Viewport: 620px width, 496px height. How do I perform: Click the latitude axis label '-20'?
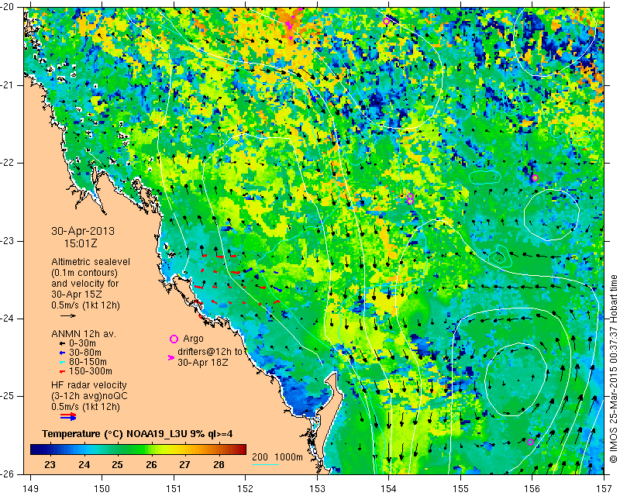(x=9, y=7)
